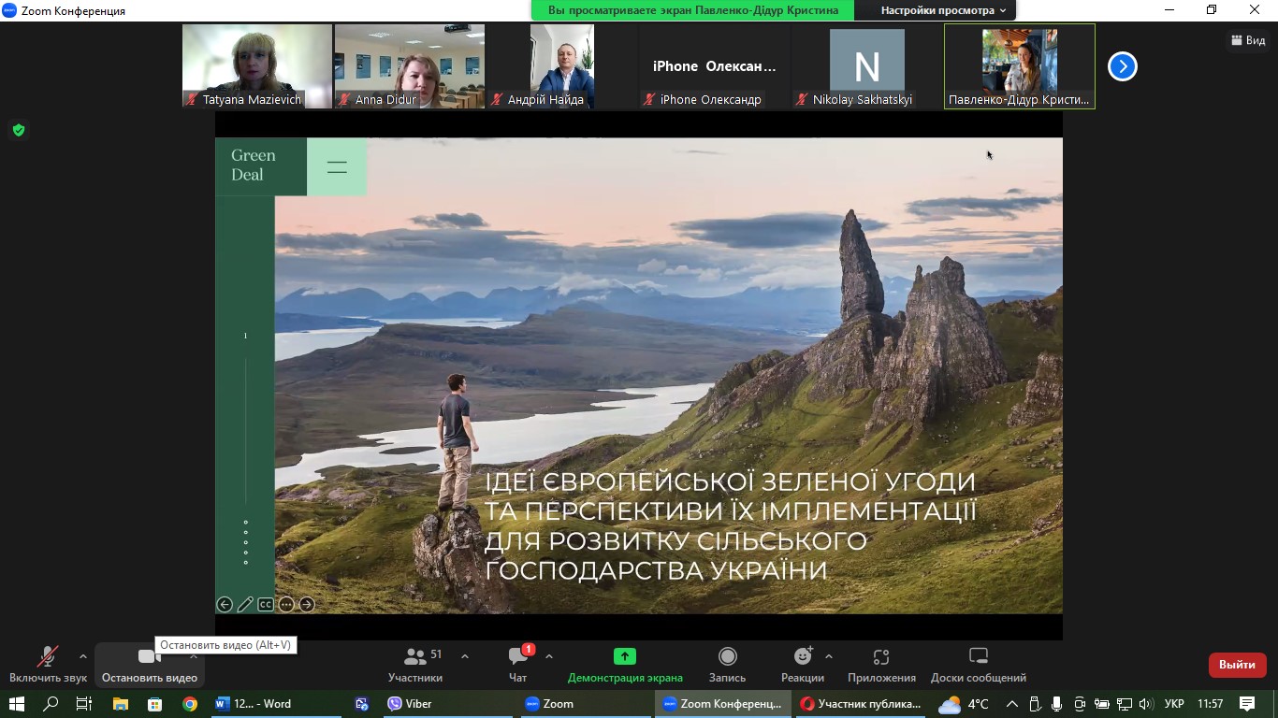Show next participants with blue arrow
Viewport: 1278px width, 718px height.
click(1122, 66)
